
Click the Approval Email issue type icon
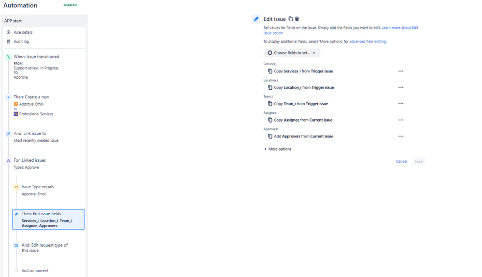point(16,104)
